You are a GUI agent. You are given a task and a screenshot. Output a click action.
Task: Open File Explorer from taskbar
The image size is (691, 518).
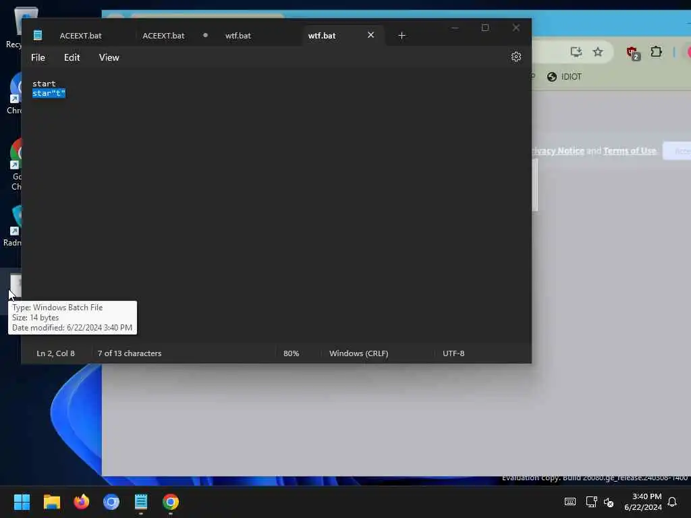pos(51,502)
